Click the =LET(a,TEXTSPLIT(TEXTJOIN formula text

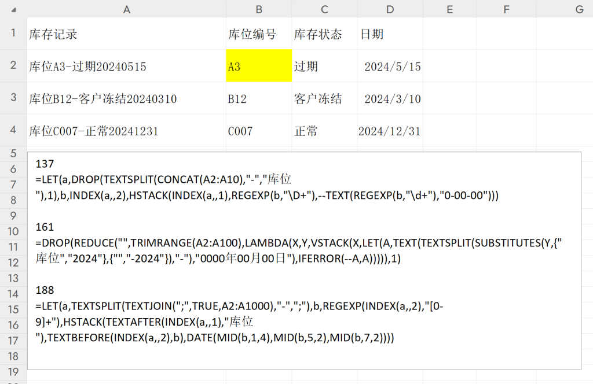pos(239,322)
